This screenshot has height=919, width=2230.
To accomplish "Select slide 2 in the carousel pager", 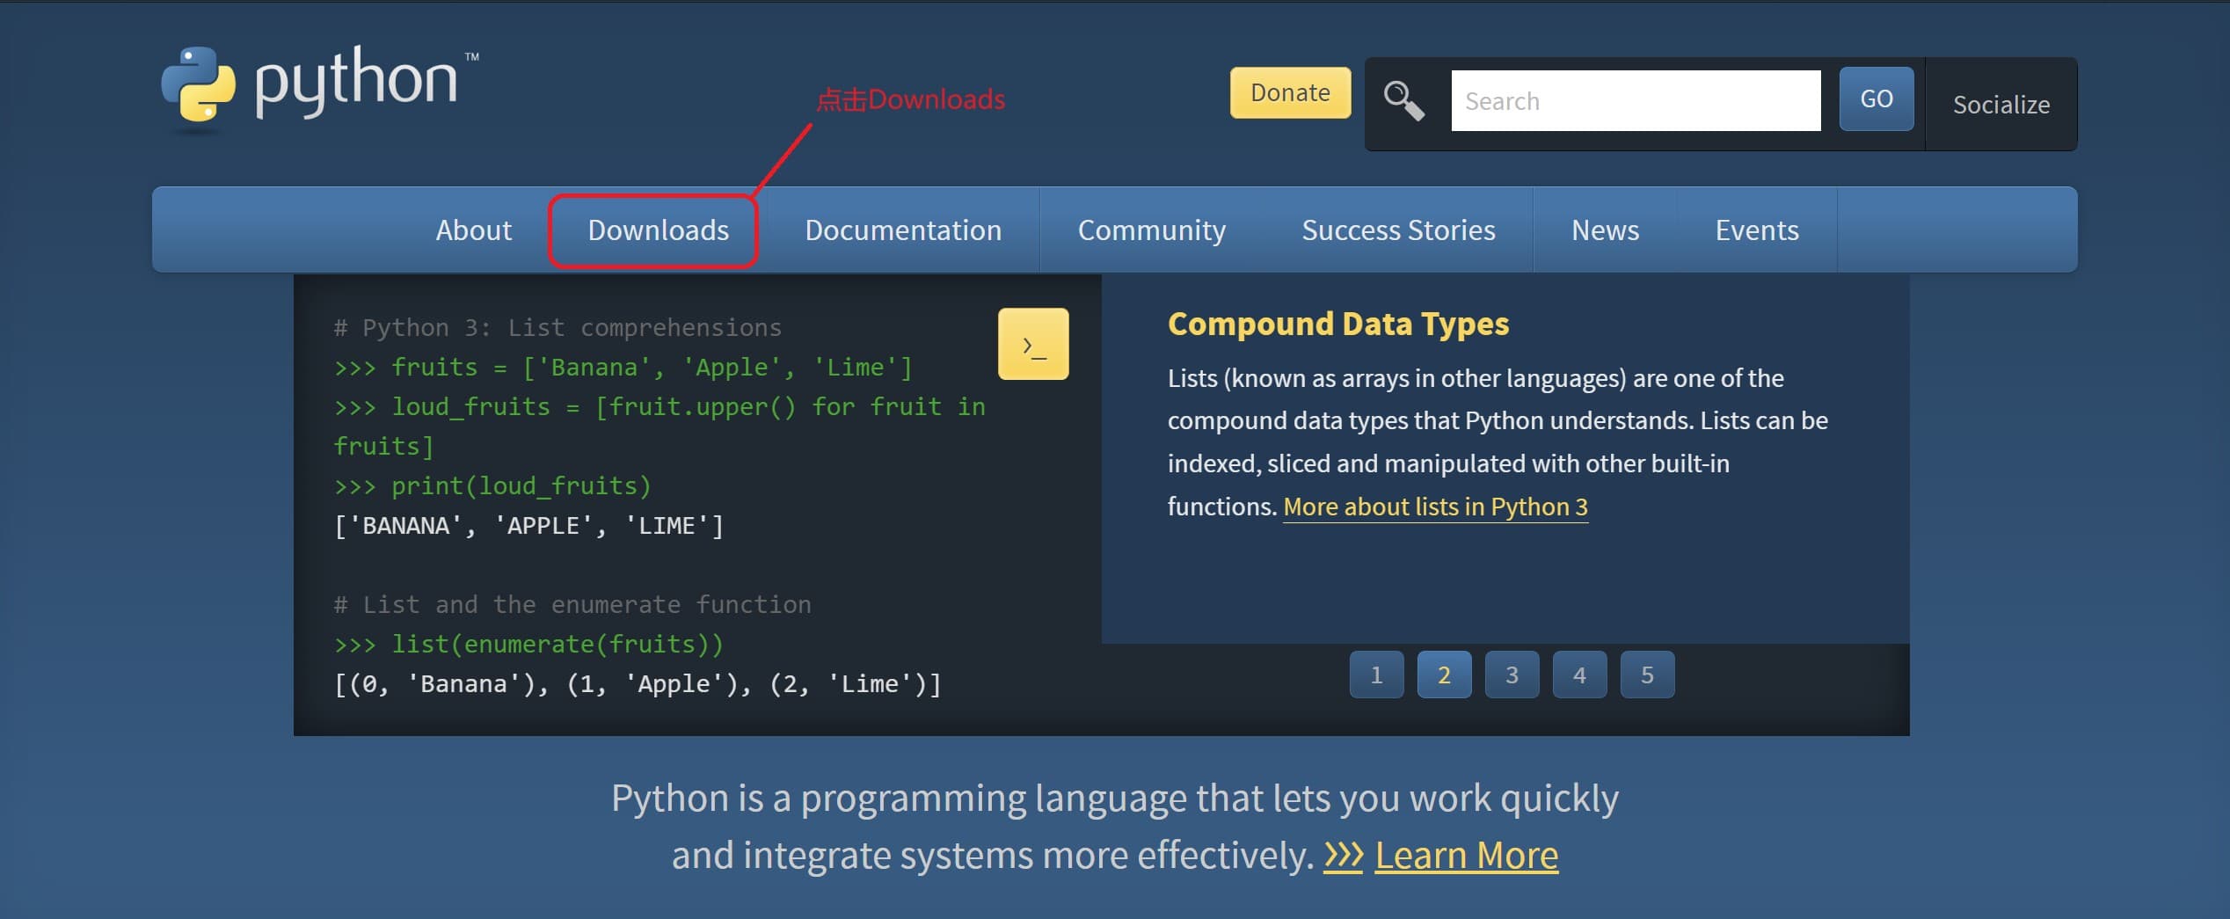I will [x=1444, y=675].
